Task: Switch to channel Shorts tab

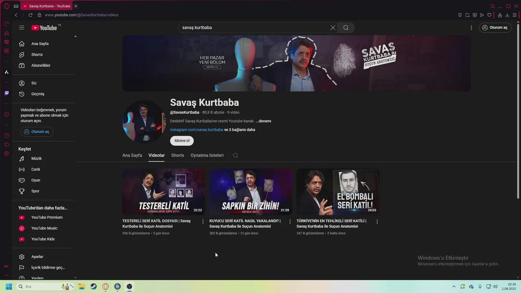Action: pos(177,155)
